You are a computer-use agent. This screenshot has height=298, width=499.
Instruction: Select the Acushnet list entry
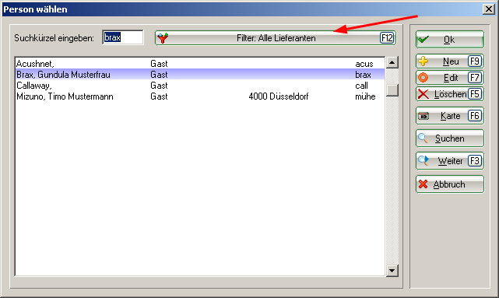200,64
